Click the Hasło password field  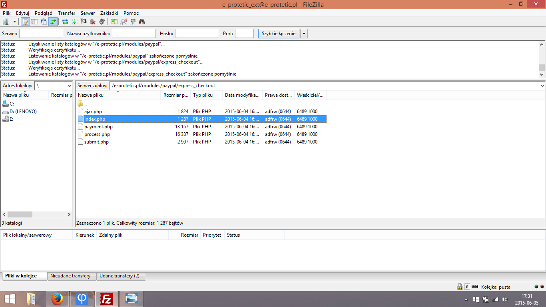click(197, 34)
